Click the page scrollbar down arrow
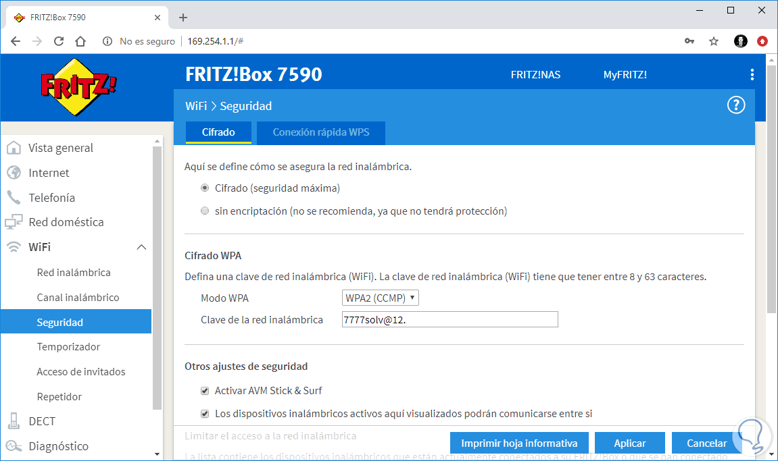 [771, 454]
